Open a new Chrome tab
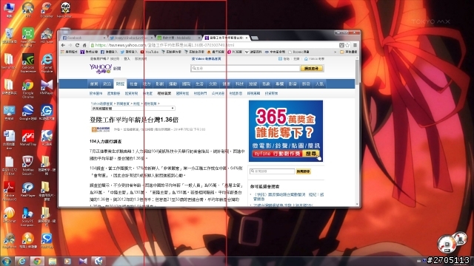474x266 pixels. tap(255, 38)
